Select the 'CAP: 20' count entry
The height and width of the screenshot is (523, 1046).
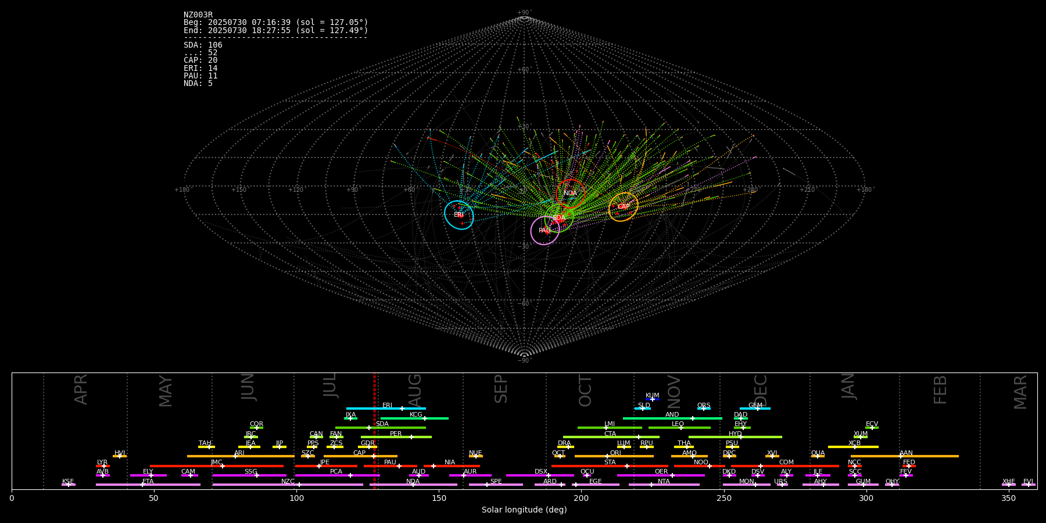point(200,60)
